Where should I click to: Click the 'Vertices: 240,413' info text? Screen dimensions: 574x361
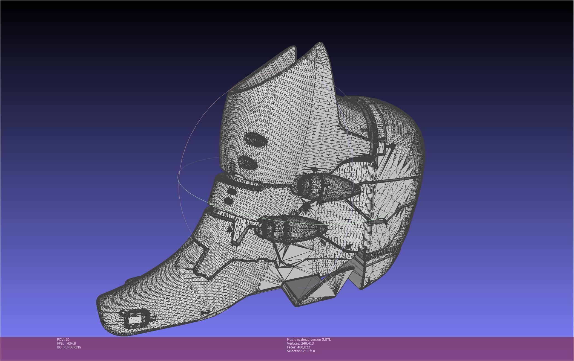pyautogui.click(x=300, y=343)
